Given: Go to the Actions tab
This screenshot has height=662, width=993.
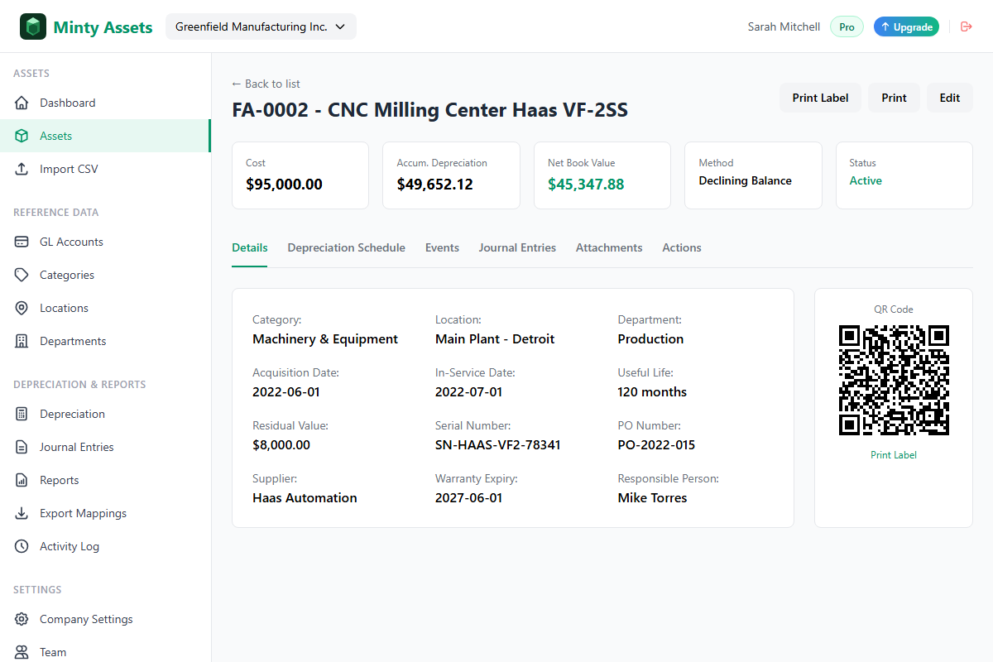Looking at the screenshot, I should pyautogui.click(x=682, y=247).
